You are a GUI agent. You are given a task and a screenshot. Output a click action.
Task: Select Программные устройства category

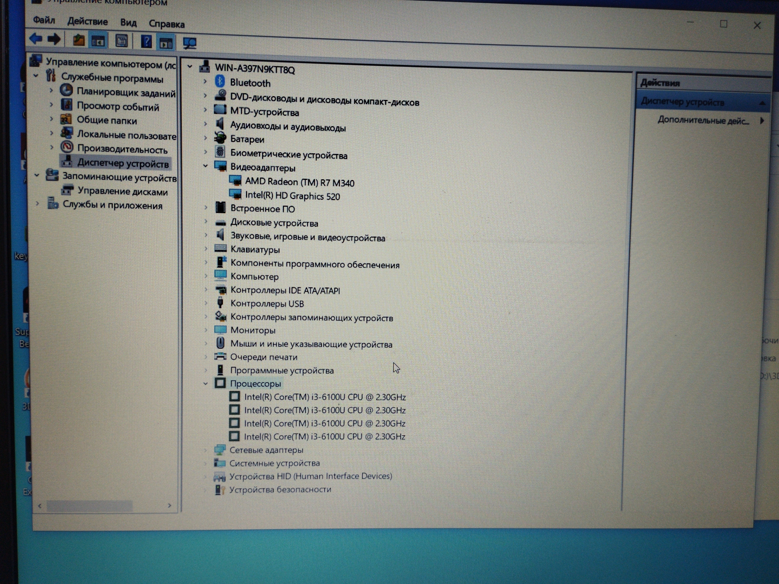282,370
